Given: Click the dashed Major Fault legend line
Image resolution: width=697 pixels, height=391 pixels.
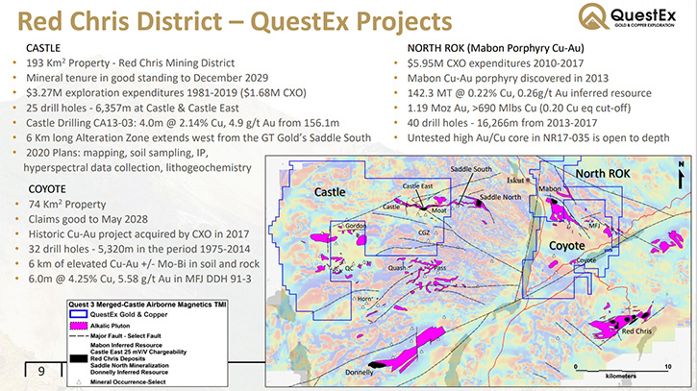Looking at the screenshot, I should coord(78,336).
